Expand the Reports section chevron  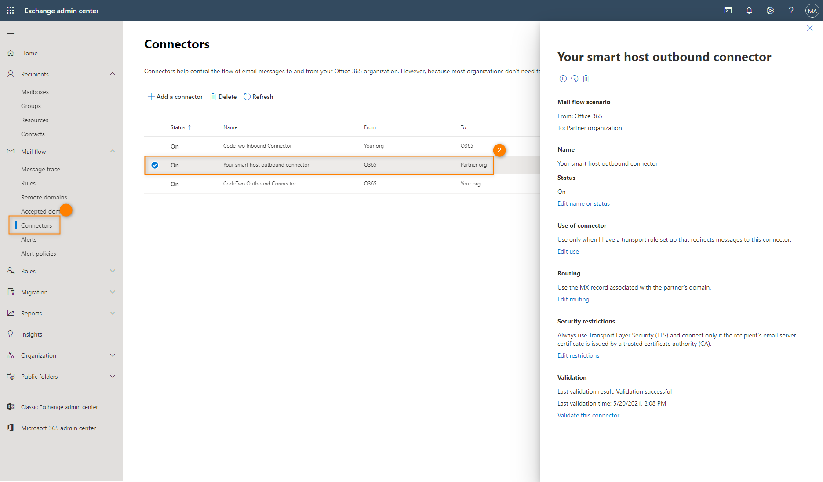coord(113,313)
